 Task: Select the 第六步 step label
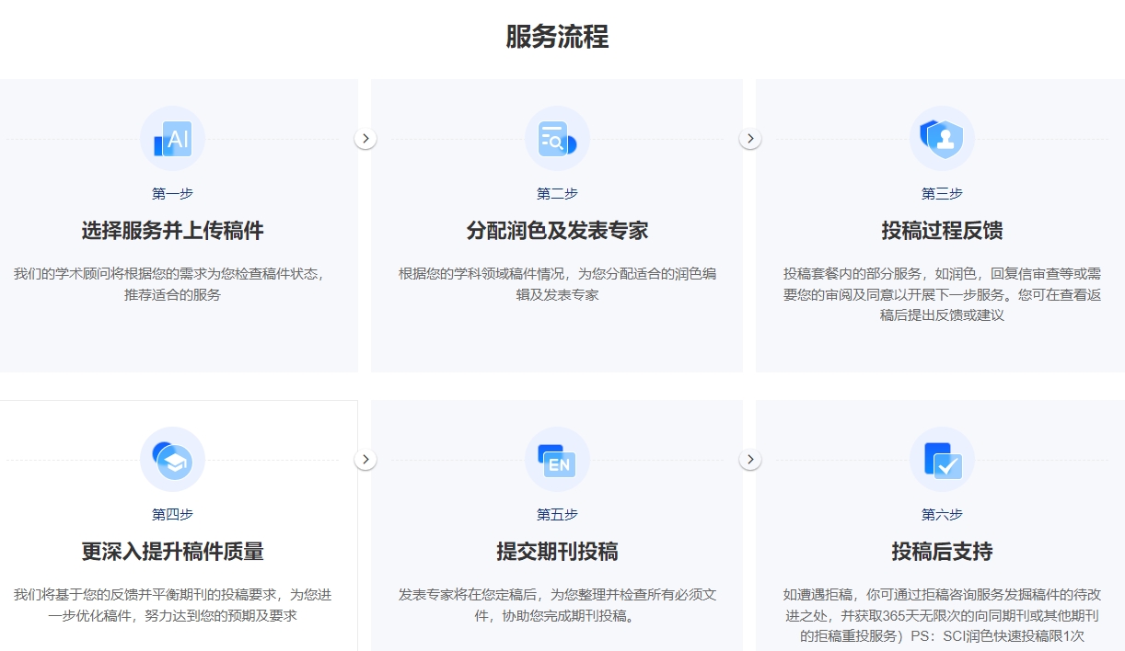point(942,515)
